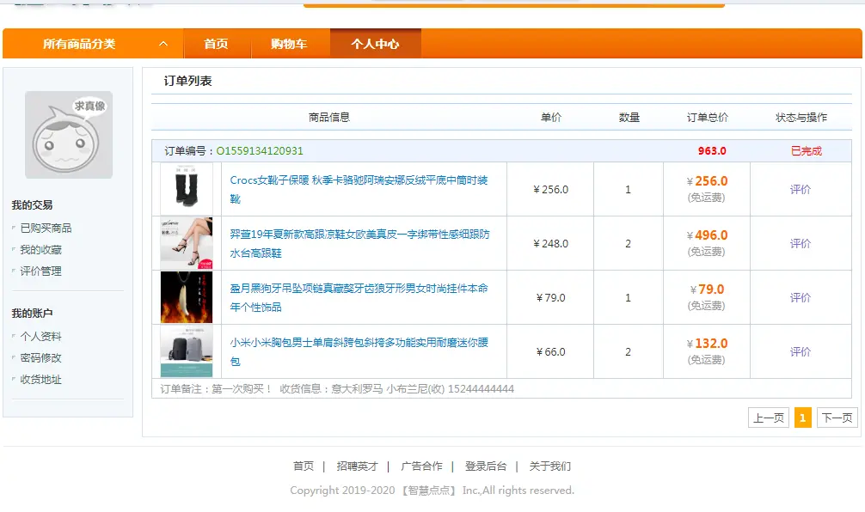
Task: Open 密码修改 in the sidebar
Action: click(40, 357)
